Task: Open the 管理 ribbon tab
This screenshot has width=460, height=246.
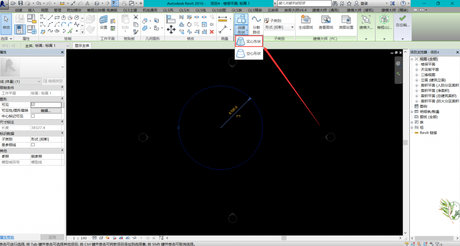Action: [57, 10]
